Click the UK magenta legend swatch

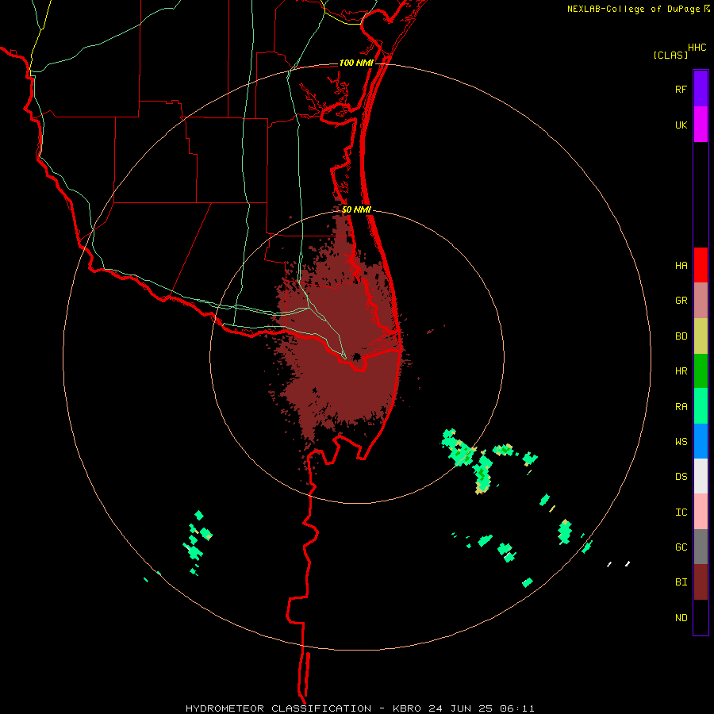[x=701, y=125]
